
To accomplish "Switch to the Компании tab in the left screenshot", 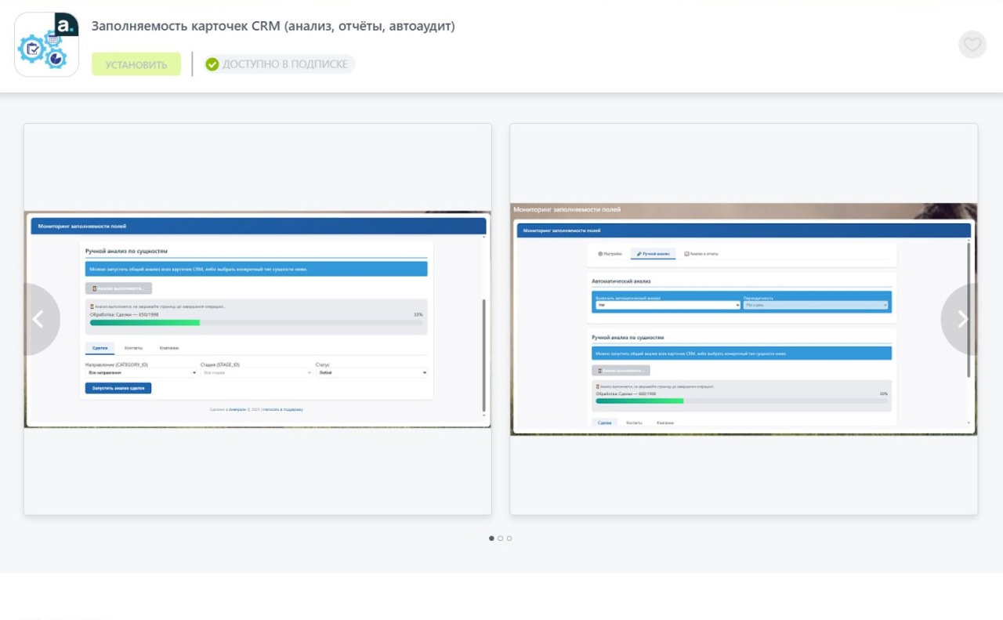I will [x=168, y=348].
